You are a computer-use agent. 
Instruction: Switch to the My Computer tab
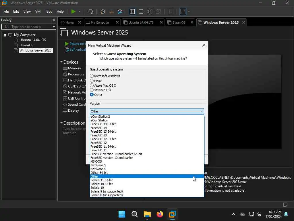pos(100,22)
